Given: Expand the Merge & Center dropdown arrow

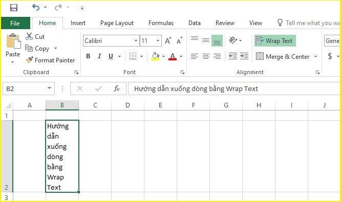Looking at the screenshot, I should 315,56.
